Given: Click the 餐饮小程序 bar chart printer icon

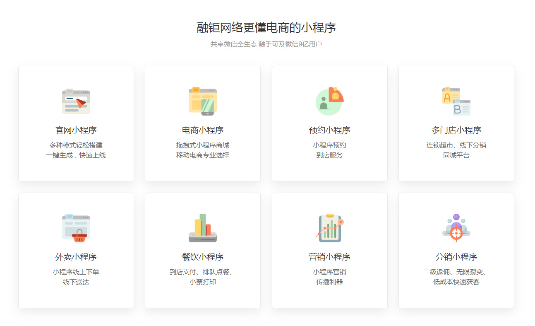Looking at the screenshot, I should tap(203, 228).
